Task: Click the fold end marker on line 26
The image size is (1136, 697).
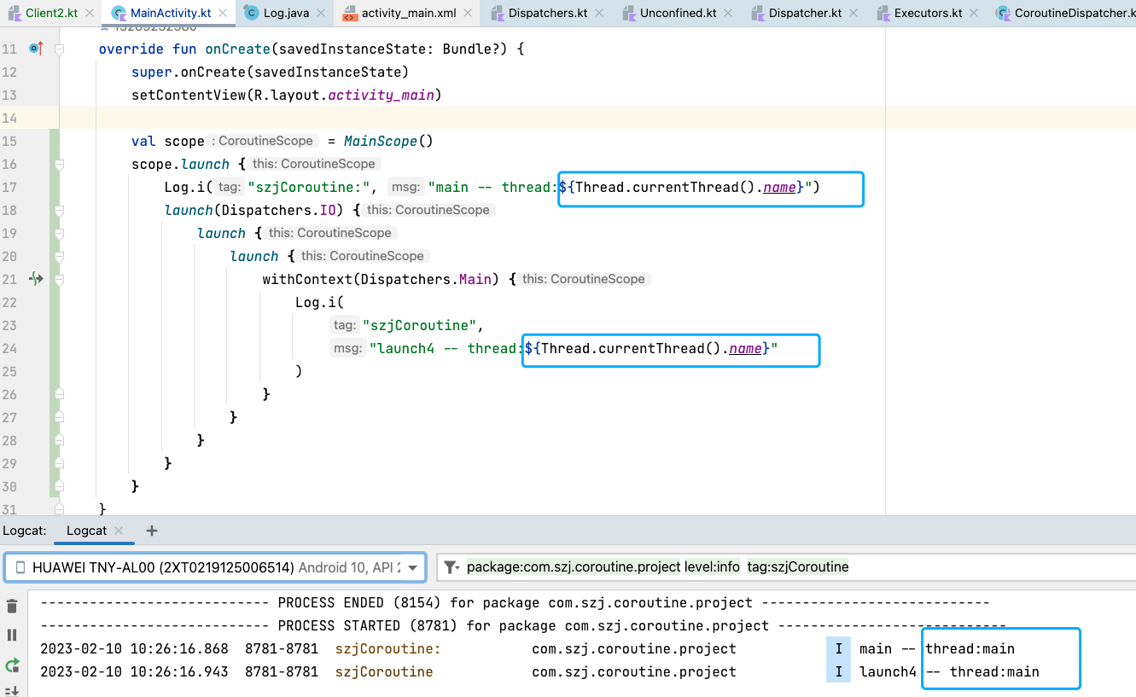Action: pyautogui.click(x=59, y=393)
